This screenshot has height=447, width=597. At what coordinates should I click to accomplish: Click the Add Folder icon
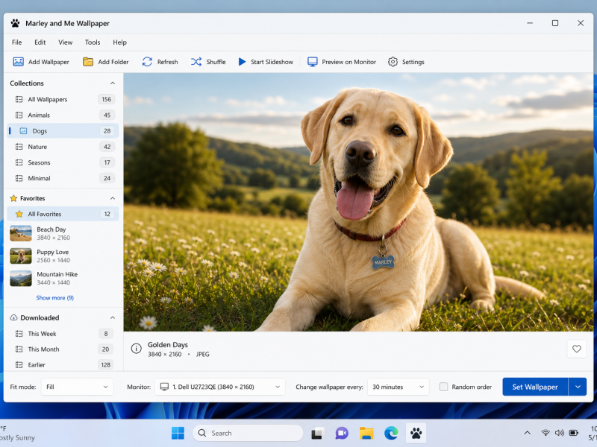[x=88, y=62]
